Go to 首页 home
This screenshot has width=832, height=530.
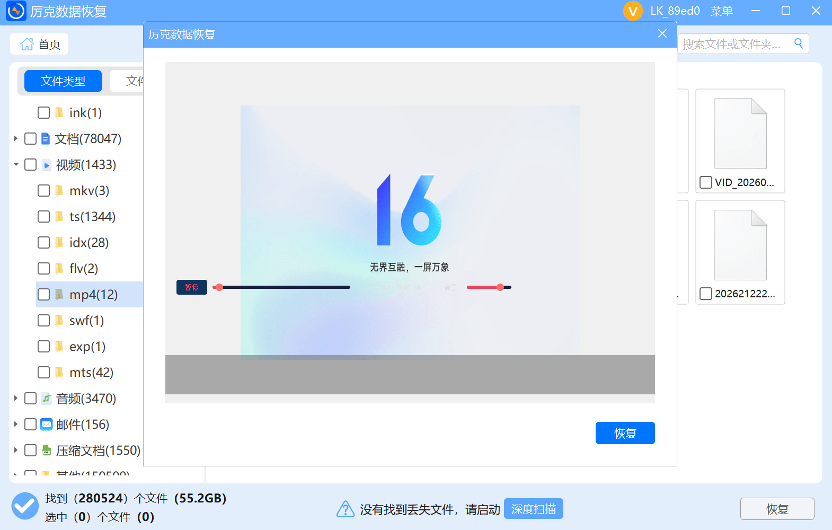[40, 45]
